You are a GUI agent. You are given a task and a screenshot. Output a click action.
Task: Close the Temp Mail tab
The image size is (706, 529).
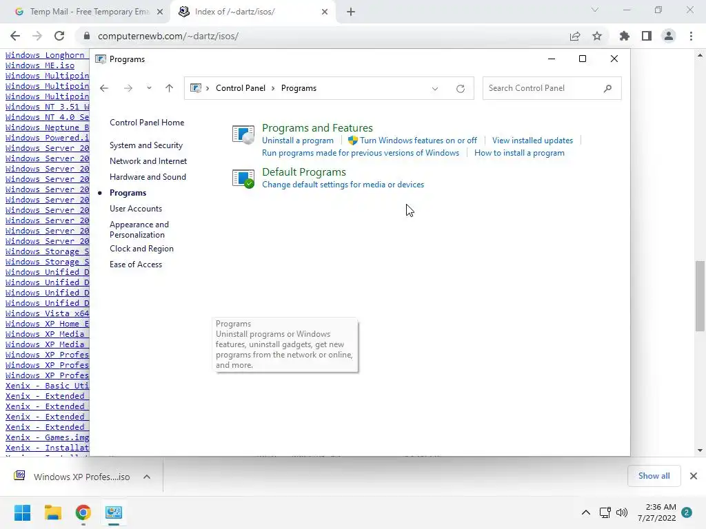(160, 12)
